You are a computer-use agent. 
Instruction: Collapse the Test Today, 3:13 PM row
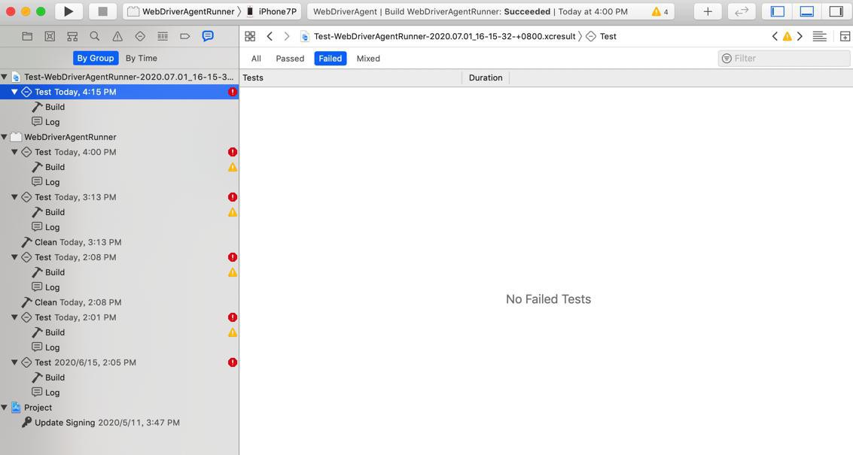pyautogui.click(x=15, y=197)
